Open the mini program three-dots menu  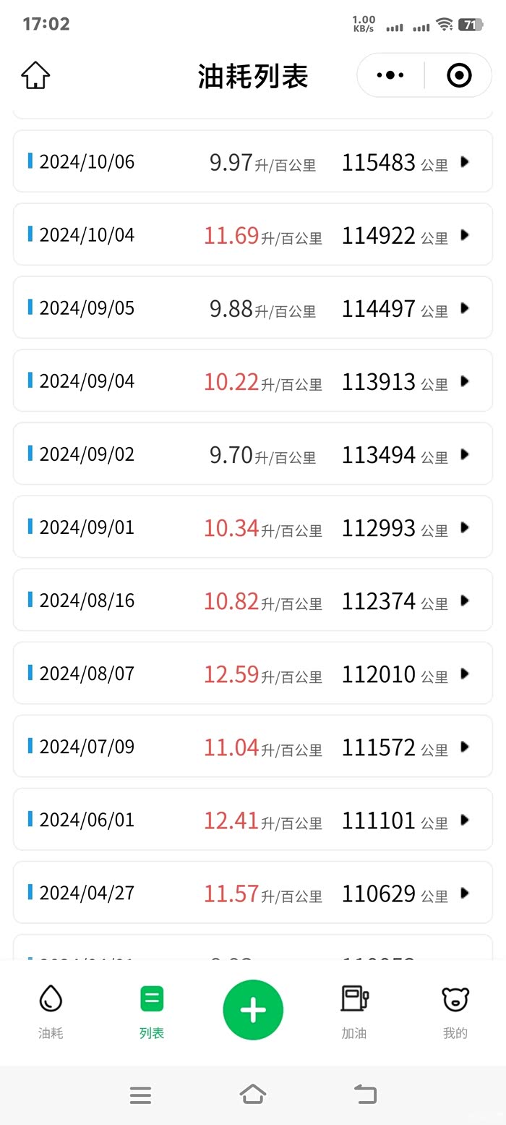(390, 75)
